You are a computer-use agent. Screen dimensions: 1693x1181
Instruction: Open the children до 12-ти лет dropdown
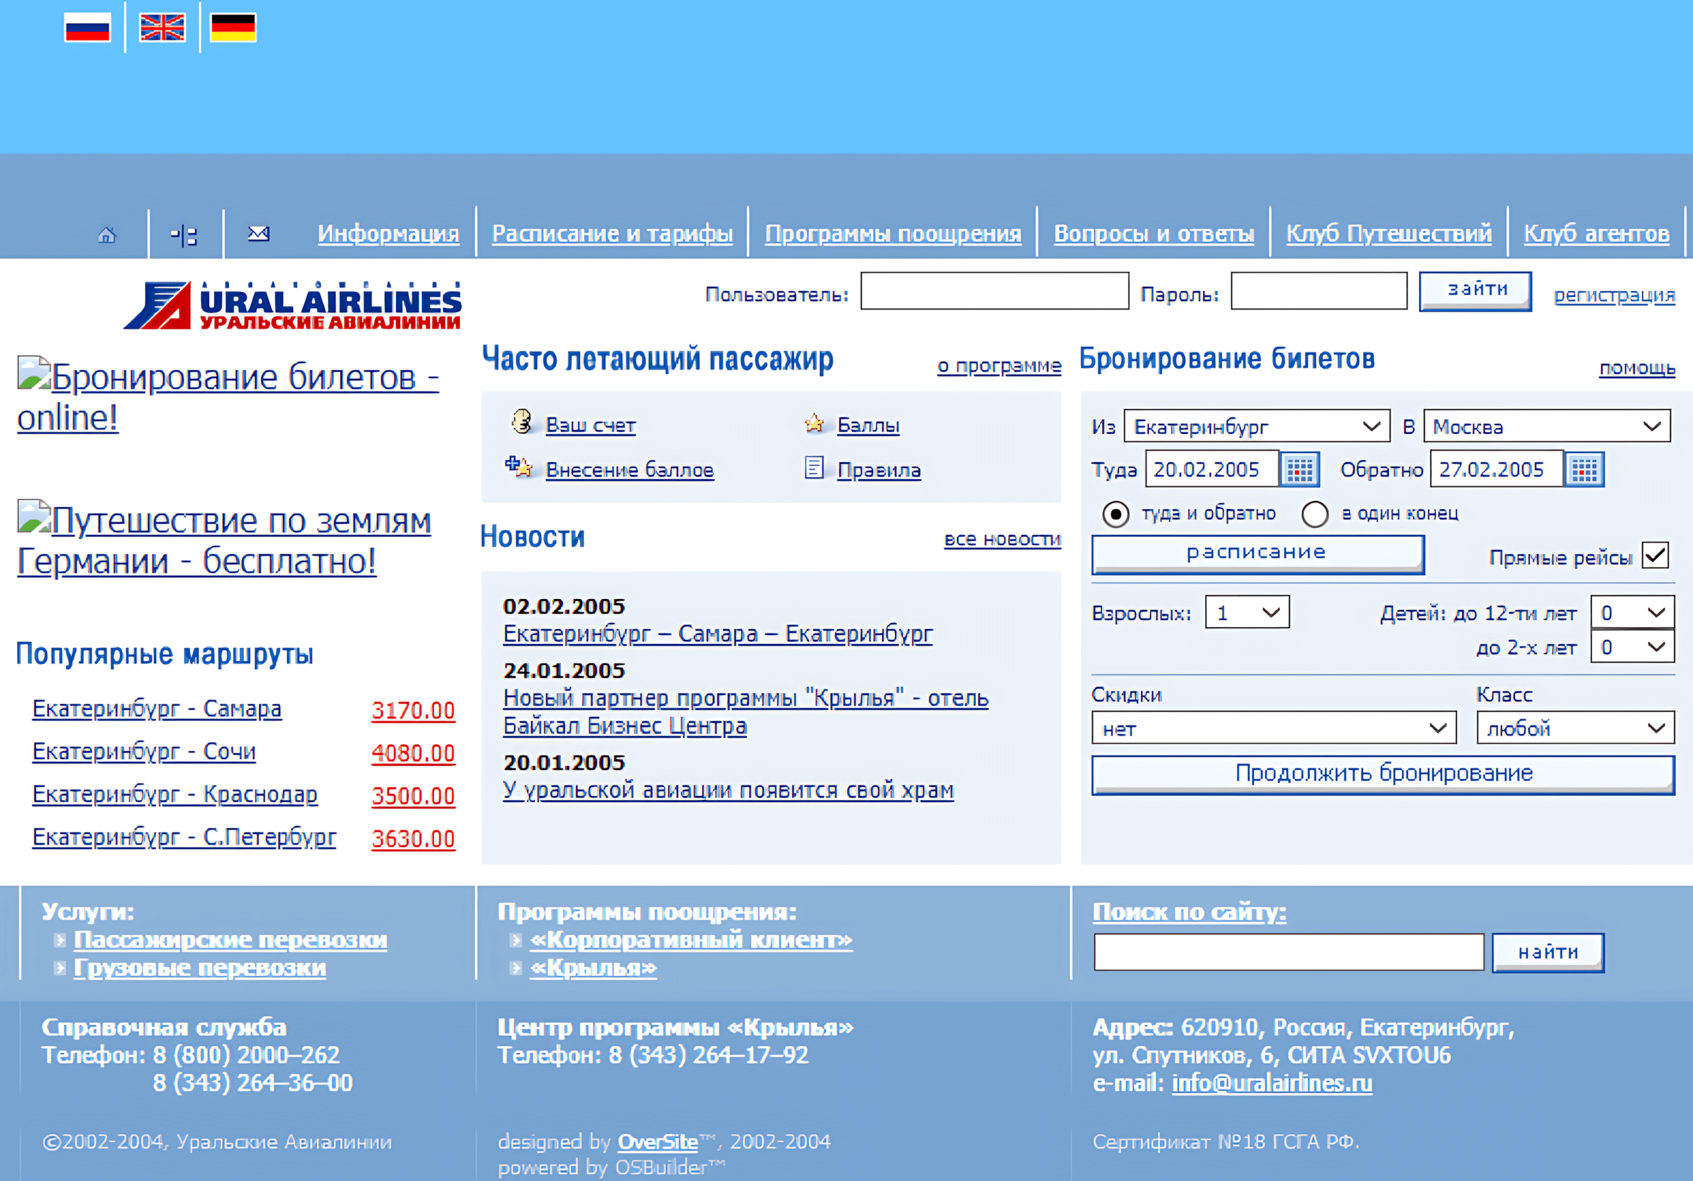pyautogui.click(x=1633, y=612)
